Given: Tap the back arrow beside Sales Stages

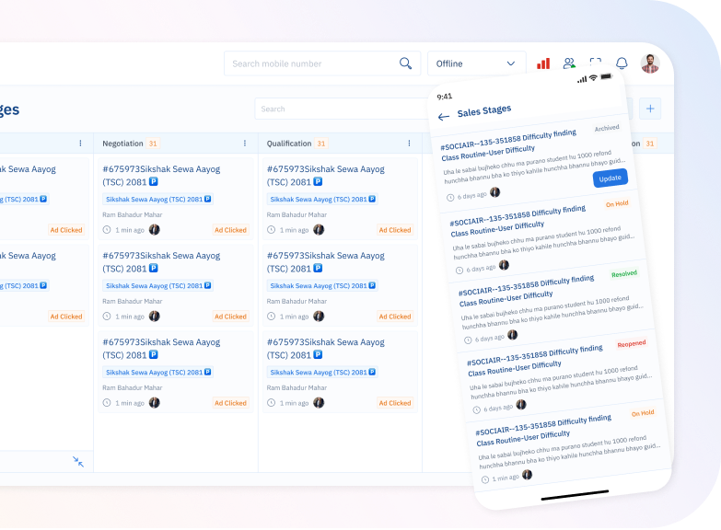Looking at the screenshot, I should click(x=444, y=117).
